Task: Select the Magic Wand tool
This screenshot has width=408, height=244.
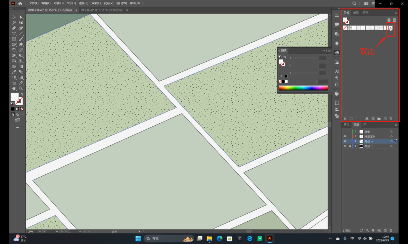Action: coord(14,23)
